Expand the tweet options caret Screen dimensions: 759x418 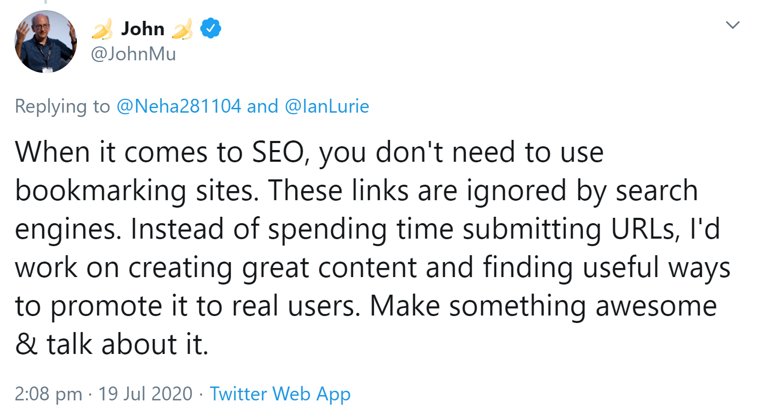tap(732, 24)
